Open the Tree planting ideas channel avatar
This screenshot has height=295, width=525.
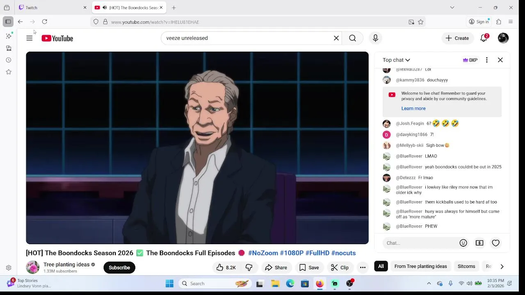point(33,268)
